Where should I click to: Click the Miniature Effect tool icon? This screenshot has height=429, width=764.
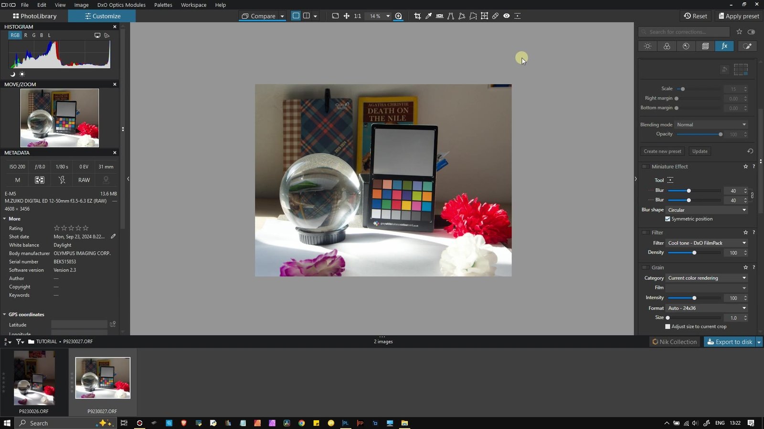pos(670,180)
